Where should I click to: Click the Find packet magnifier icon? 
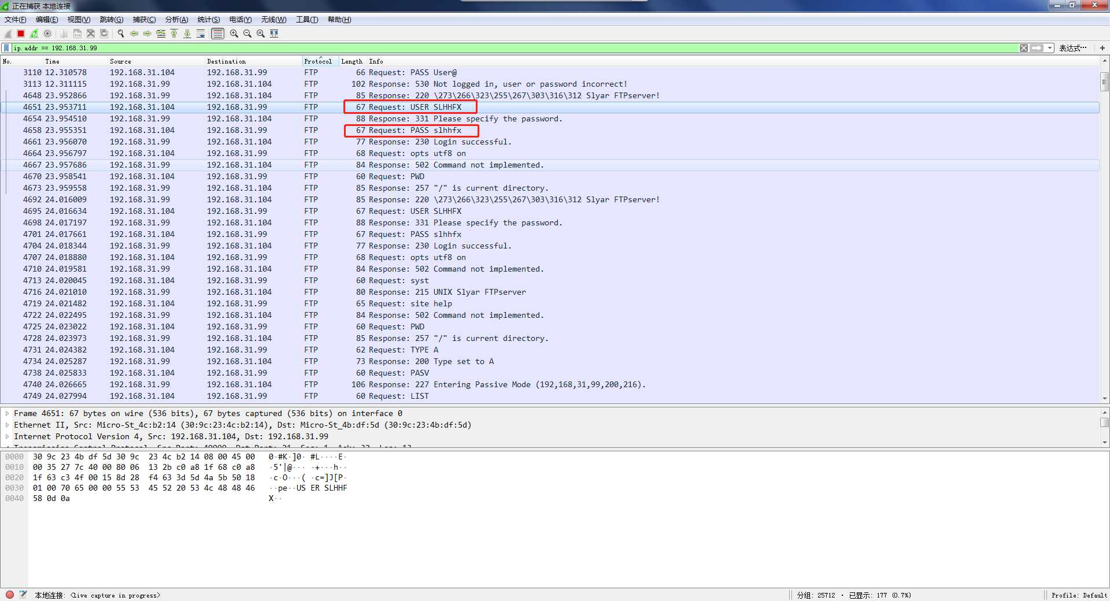[x=121, y=34]
